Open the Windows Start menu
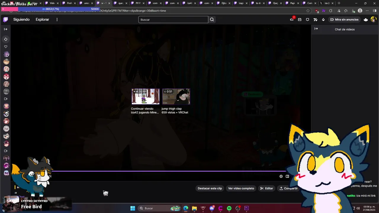The height and width of the screenshot is (213, 379). point(133,208)
